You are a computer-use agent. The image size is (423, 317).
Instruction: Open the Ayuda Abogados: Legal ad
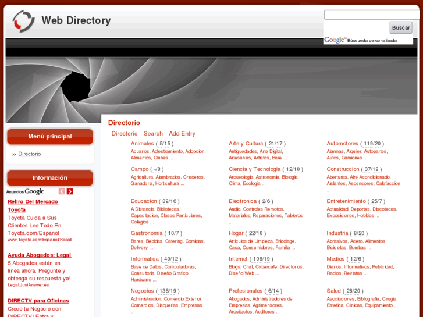40,255
